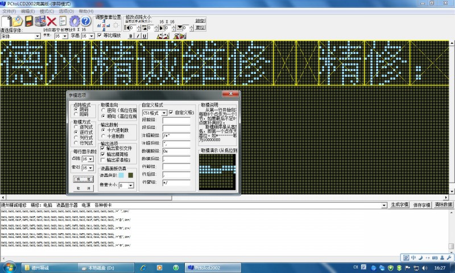Click the right-arrow matrix size icon

(x=162, y=28)
